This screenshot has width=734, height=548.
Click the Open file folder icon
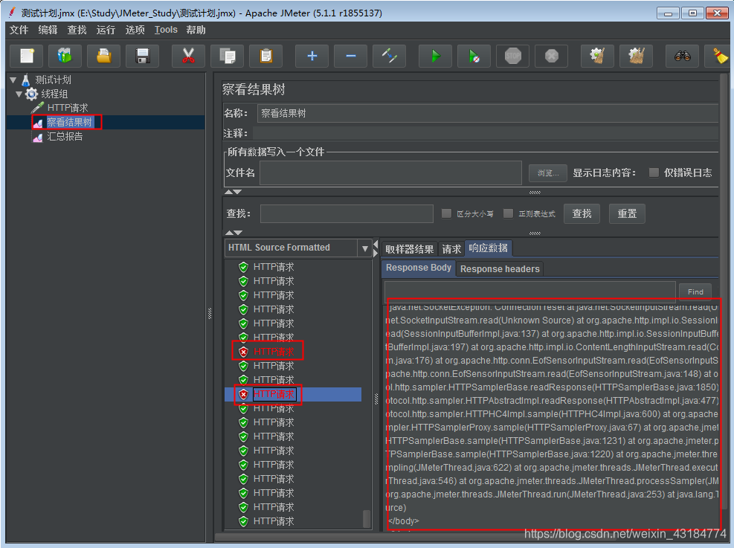[104, 57]
